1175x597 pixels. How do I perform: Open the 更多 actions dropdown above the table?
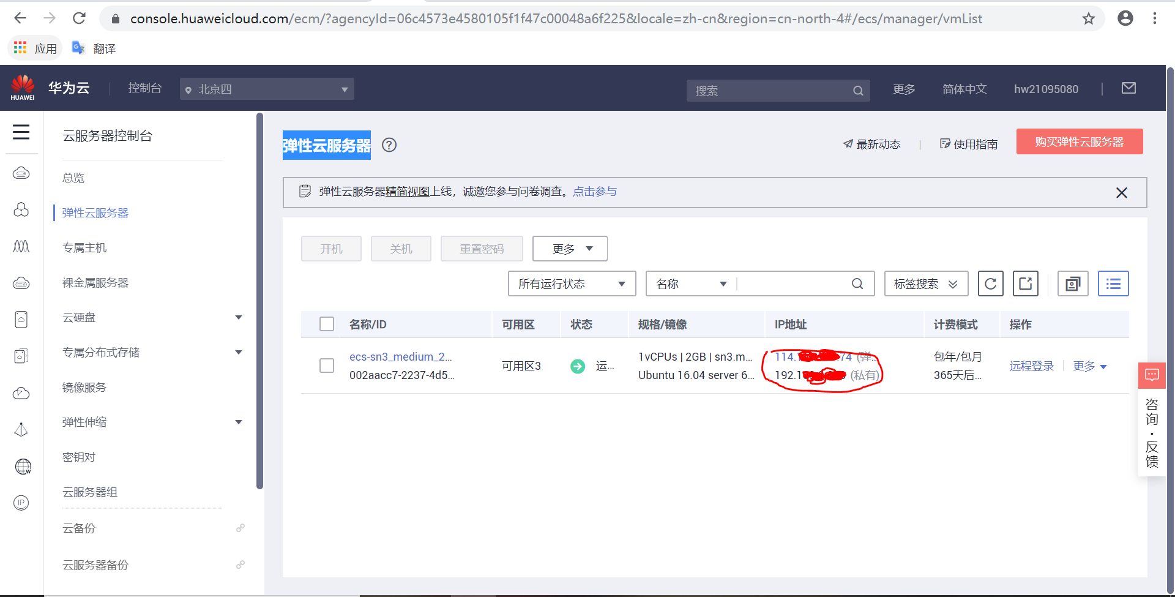pyautogui.click(x=569, y=248)
